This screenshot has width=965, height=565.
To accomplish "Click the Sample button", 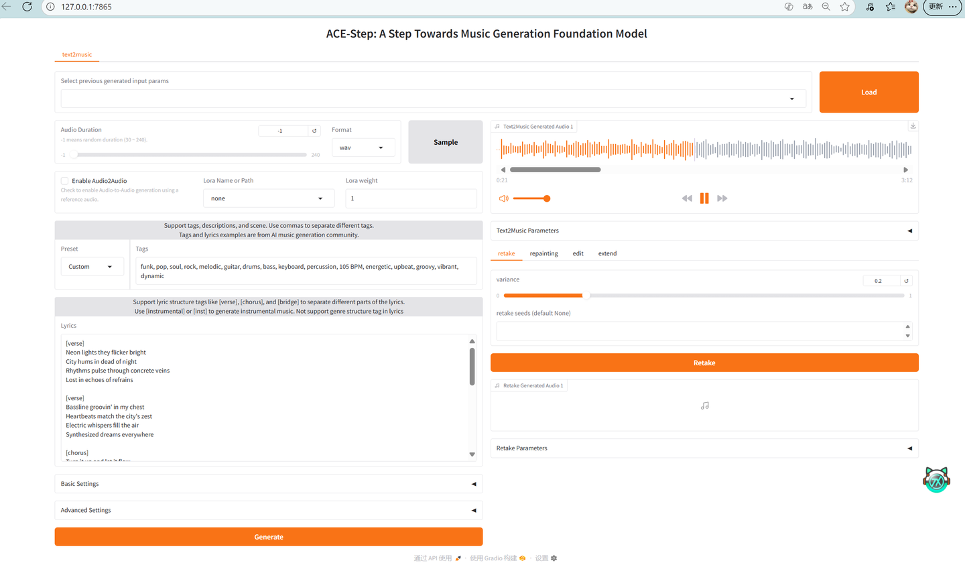I will pos(446,142).
